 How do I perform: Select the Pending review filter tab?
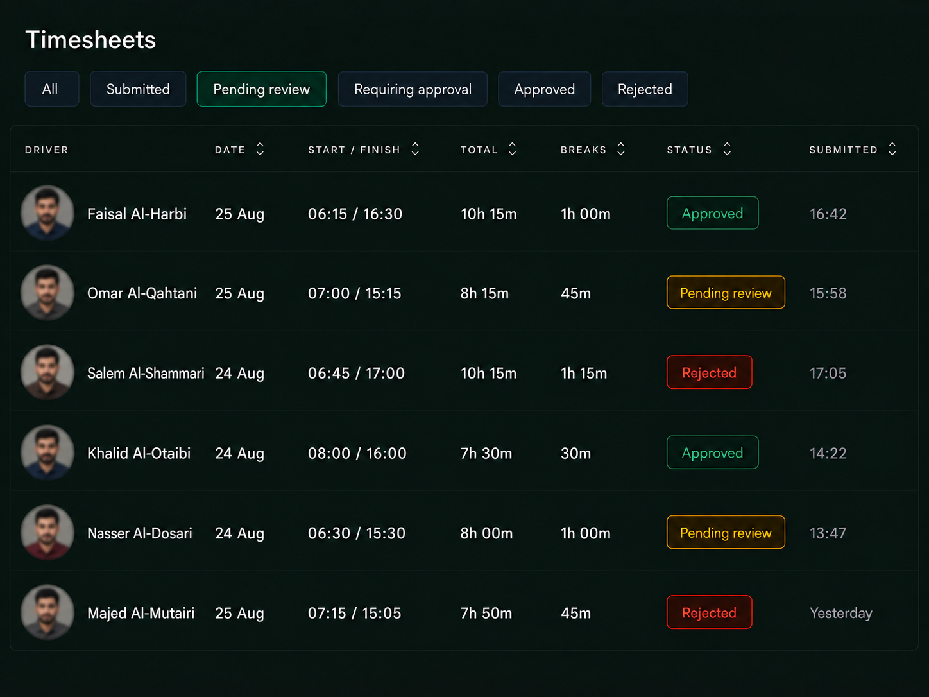click(x=262, y=89)
